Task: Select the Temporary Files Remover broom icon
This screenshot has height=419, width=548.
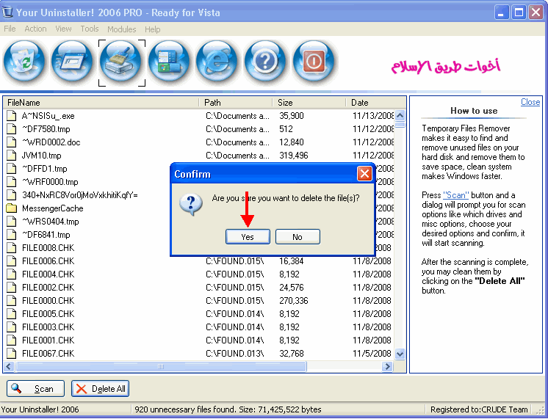Action: tap(121, 62)
